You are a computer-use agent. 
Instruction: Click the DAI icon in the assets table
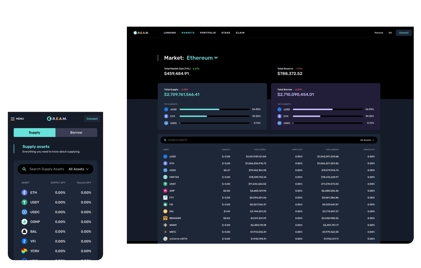pyautogui.click(x=165, y=212)
